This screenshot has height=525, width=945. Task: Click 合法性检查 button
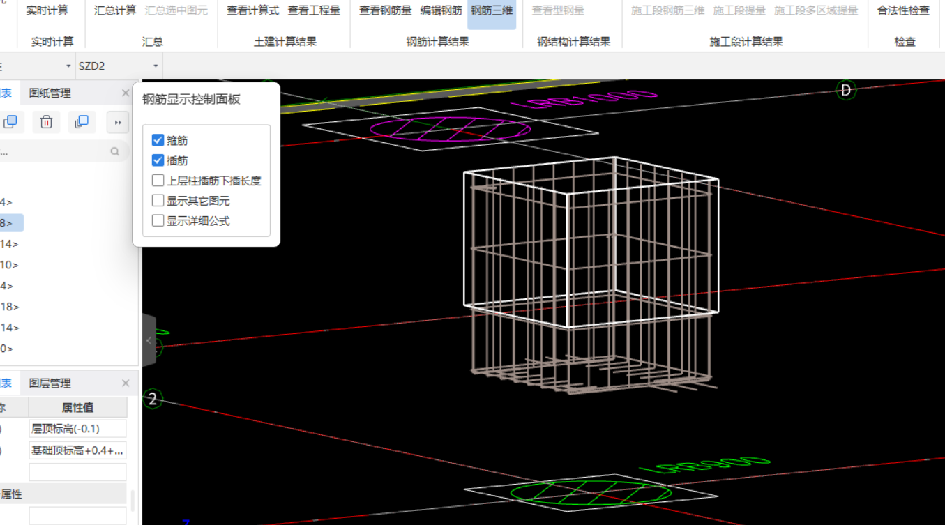tap(905, 10)
